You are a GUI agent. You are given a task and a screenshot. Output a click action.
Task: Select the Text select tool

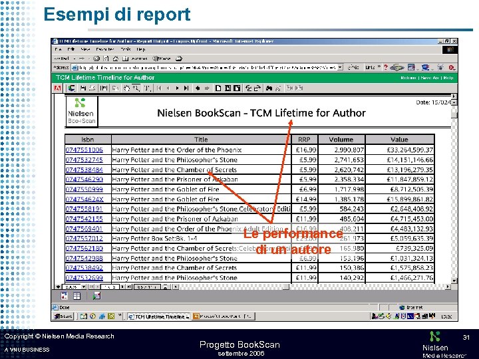point(148,88)
